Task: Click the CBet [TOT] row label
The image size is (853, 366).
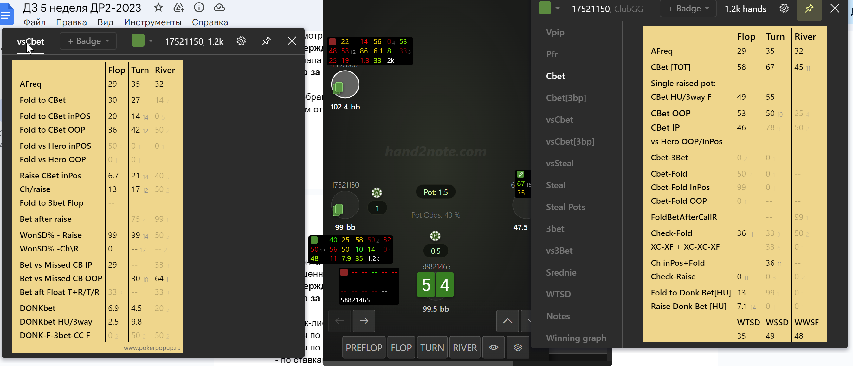Action: [670, 67]
